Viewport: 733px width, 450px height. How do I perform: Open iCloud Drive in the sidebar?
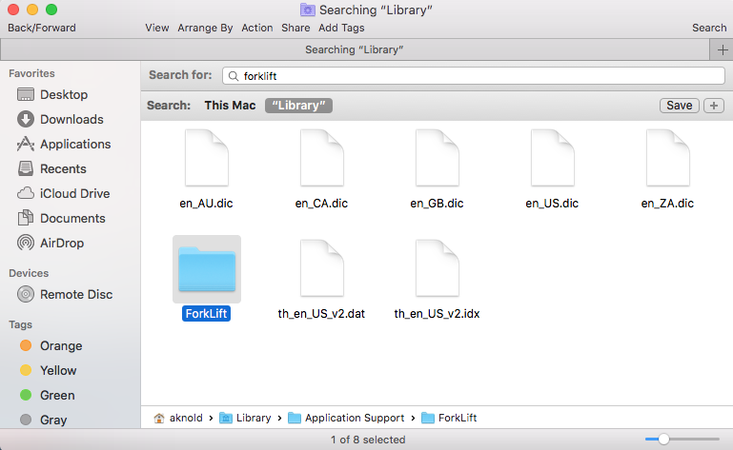(64, 194)
